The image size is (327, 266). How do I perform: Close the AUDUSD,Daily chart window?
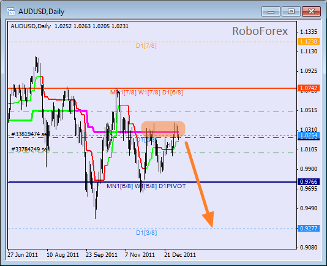(311, 11)
